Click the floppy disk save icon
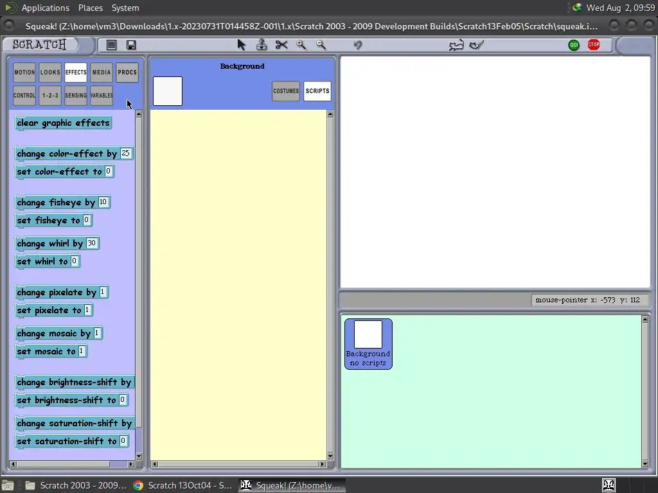658x493 pixels. coord(131,45)
